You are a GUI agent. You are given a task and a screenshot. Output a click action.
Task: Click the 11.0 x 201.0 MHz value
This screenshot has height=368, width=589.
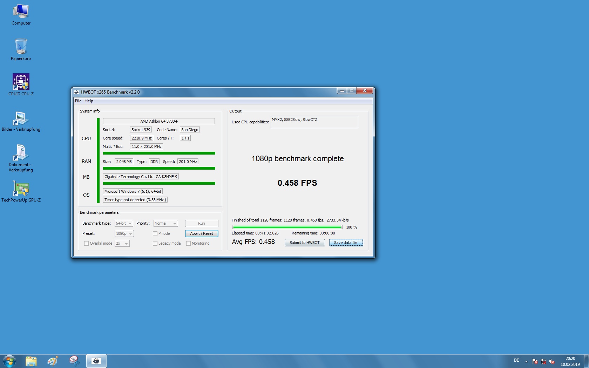(x=147, y=146)
